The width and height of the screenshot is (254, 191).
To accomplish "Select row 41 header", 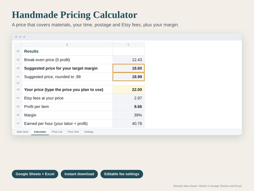I will coord(18,77).
